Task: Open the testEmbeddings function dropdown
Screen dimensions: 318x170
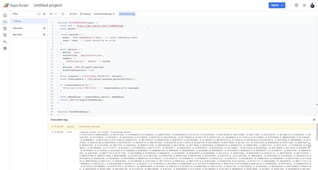Action: (104, 14)
